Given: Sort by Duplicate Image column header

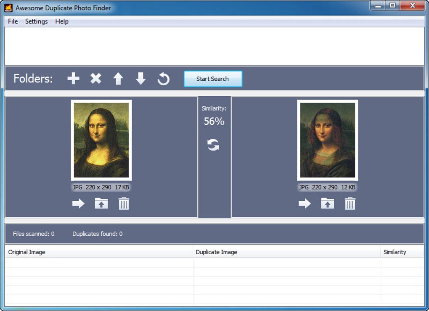Looking at the screenshot, I should pos(287,252).
